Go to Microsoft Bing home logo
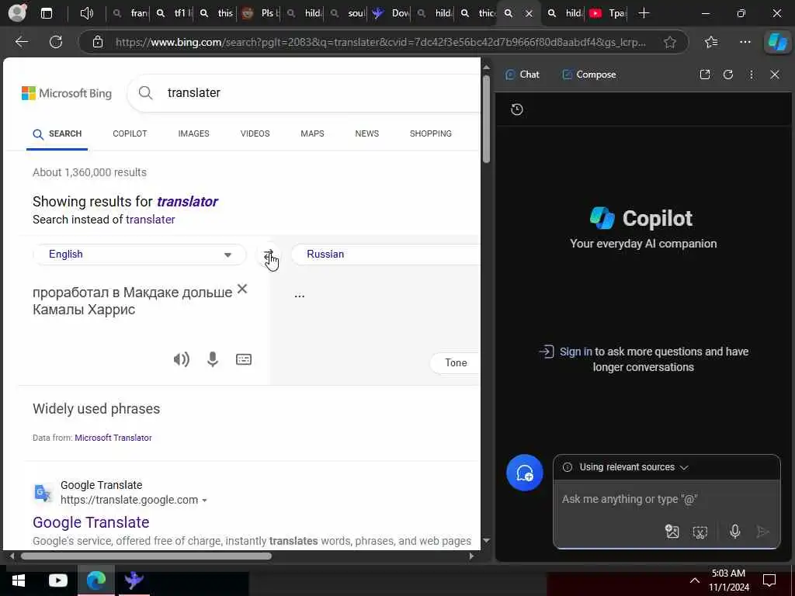 tap(67, 93)
